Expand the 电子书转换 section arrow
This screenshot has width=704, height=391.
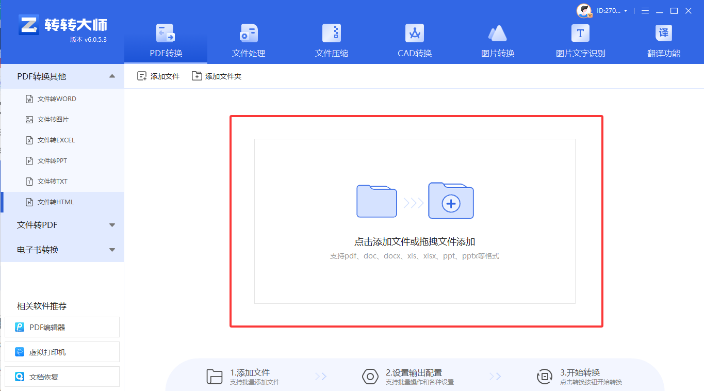pyautogui.click(x=112, y=250)
